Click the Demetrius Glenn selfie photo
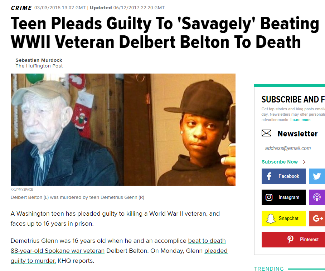 pos(179,130)
